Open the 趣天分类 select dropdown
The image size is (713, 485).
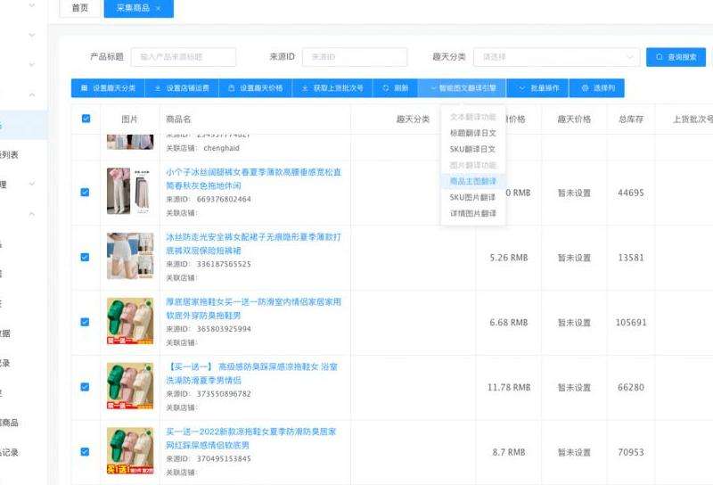pos(556,57)
